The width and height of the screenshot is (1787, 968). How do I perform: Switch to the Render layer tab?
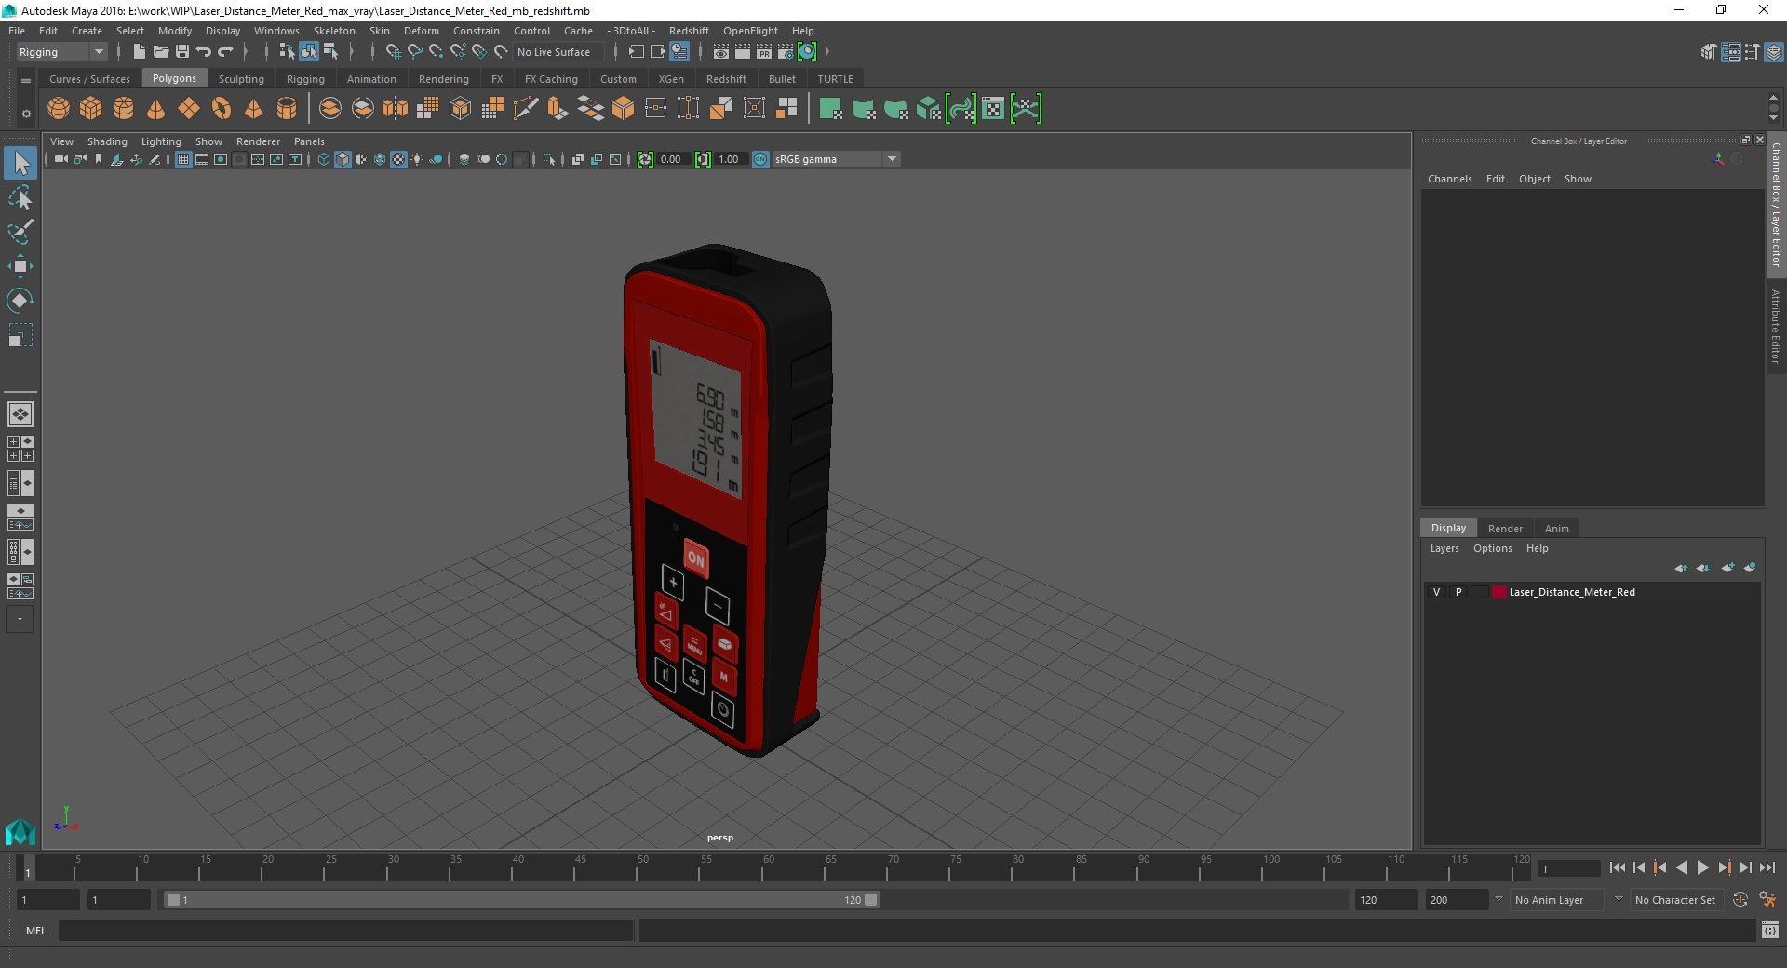coord(1505,528)
